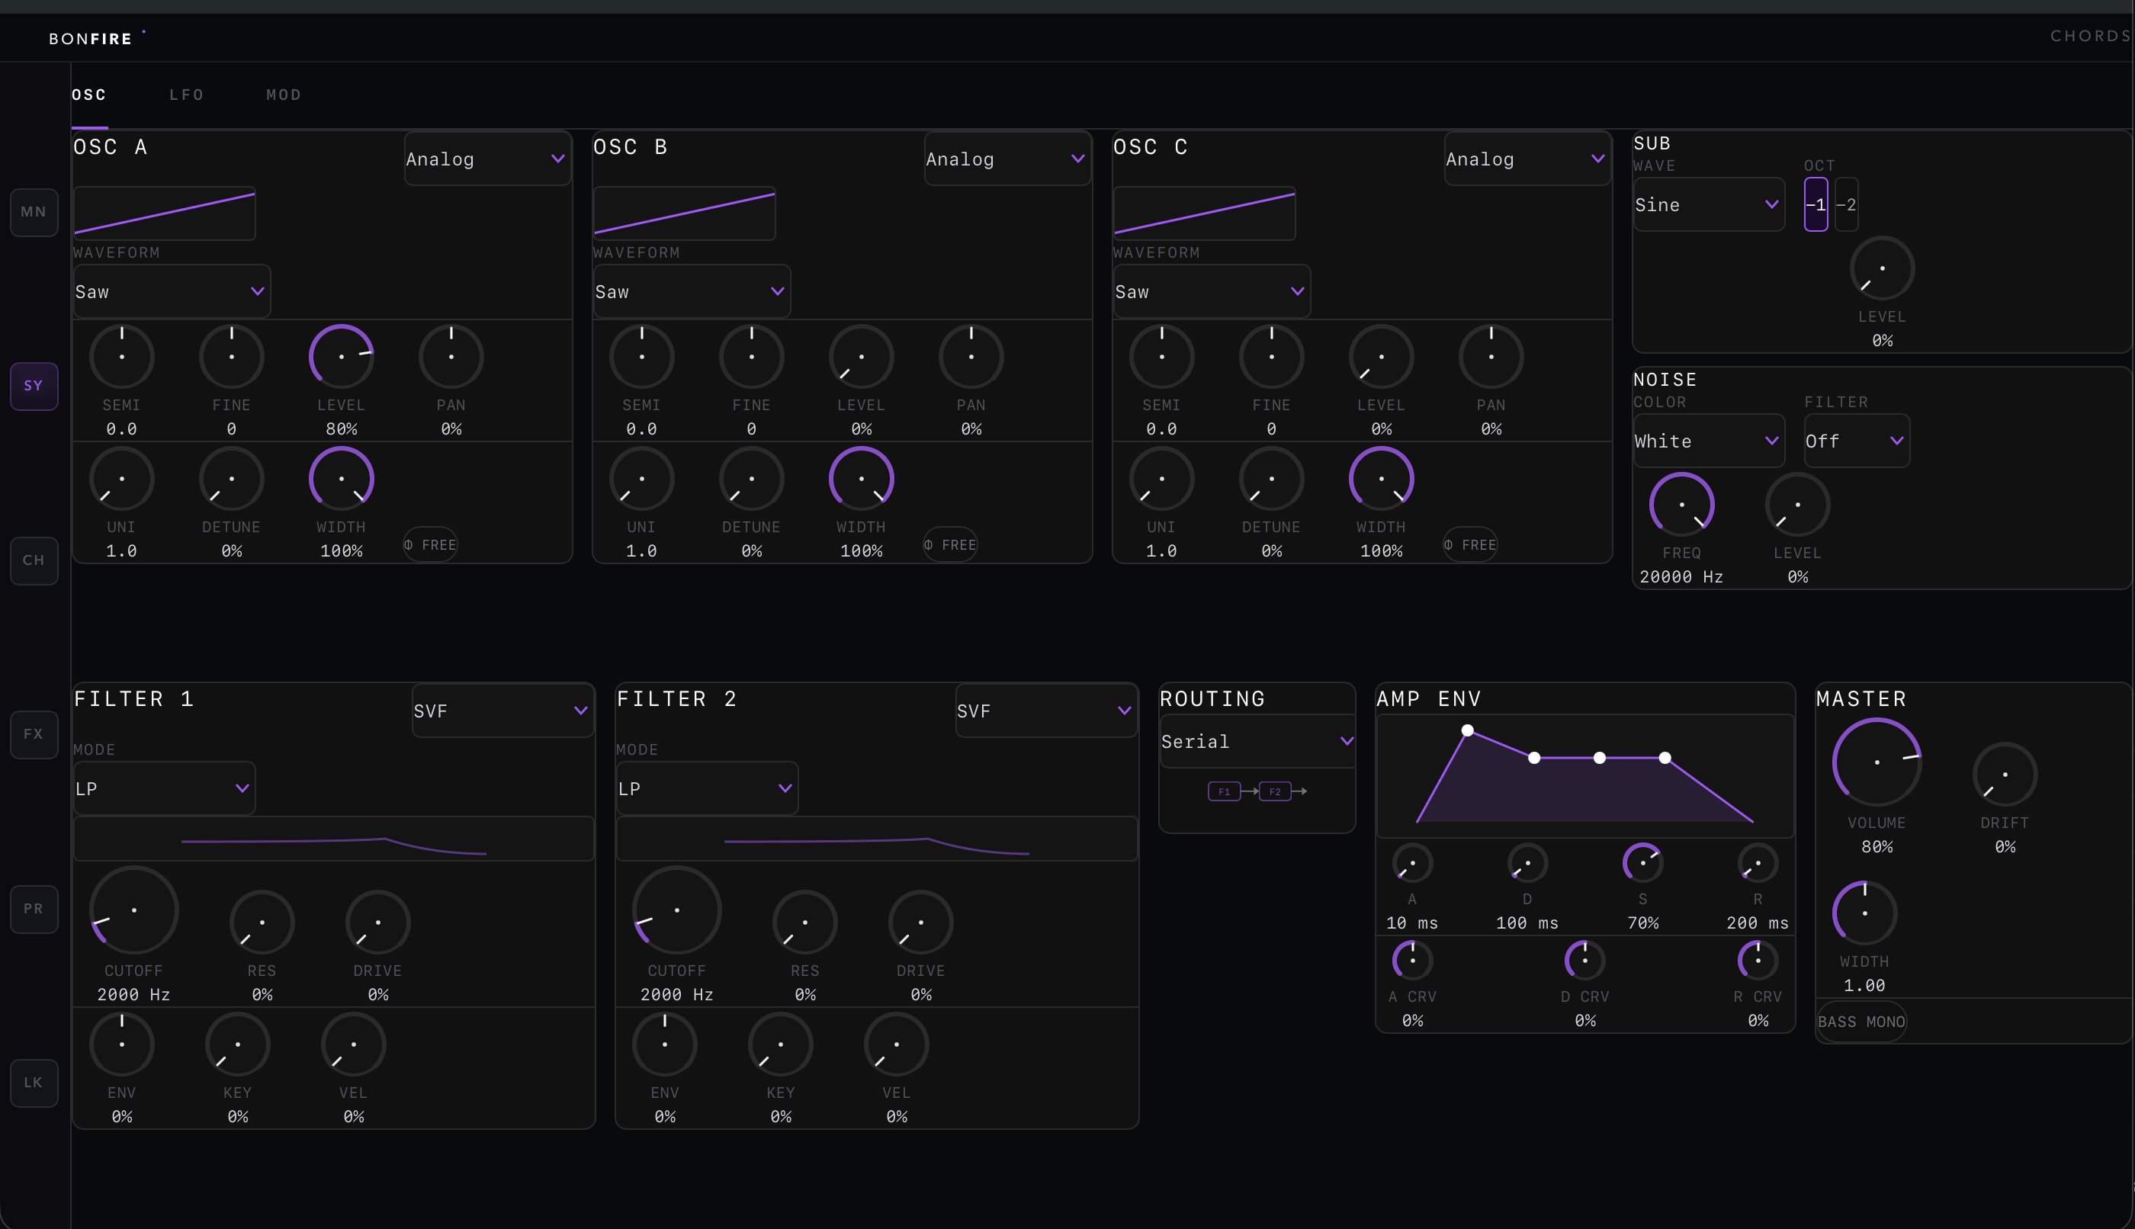
Task: Open the CH panel from the sidebar
Action: (33, 560)
